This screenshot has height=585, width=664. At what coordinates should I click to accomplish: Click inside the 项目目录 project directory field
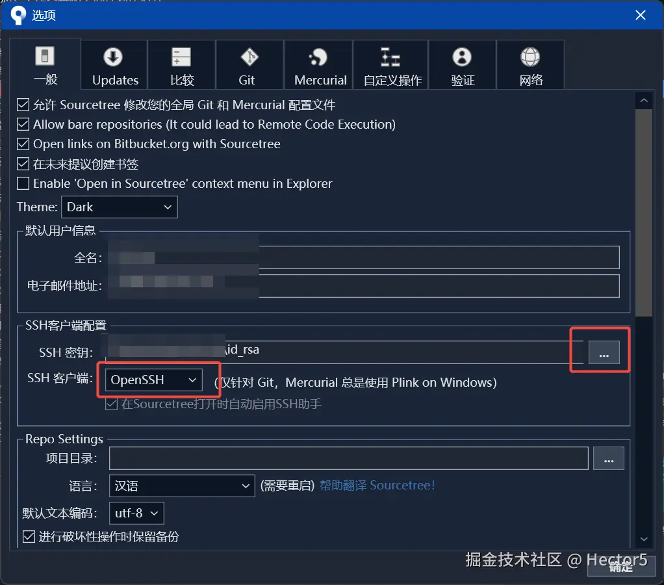click(x=349, y=458)
